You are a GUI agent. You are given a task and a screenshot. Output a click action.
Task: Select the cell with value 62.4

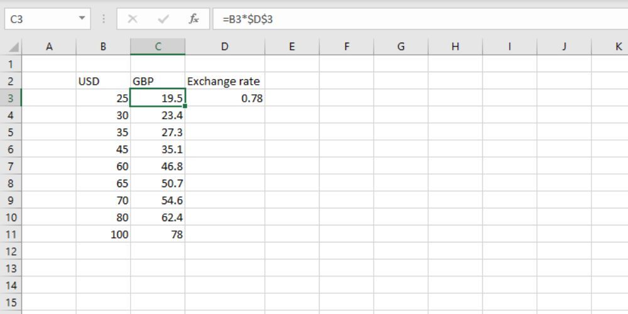pos(158,217)
